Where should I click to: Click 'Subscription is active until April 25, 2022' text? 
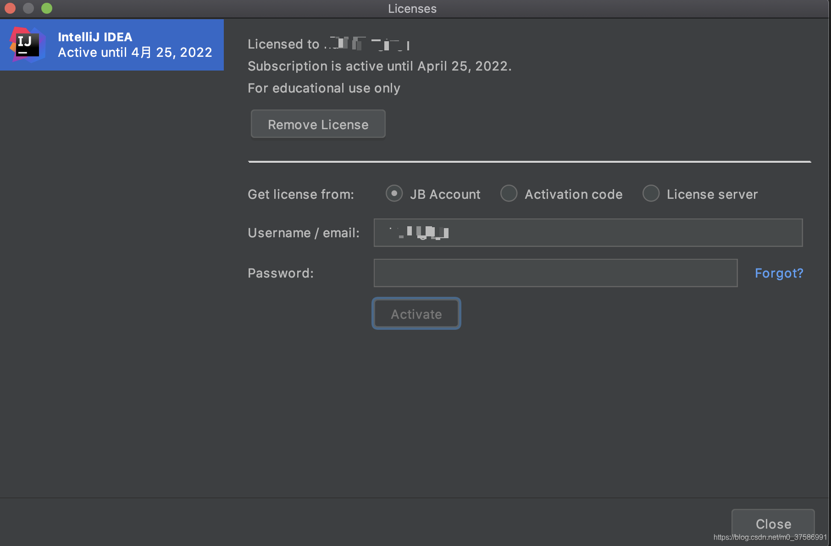(x=379, y=66)
